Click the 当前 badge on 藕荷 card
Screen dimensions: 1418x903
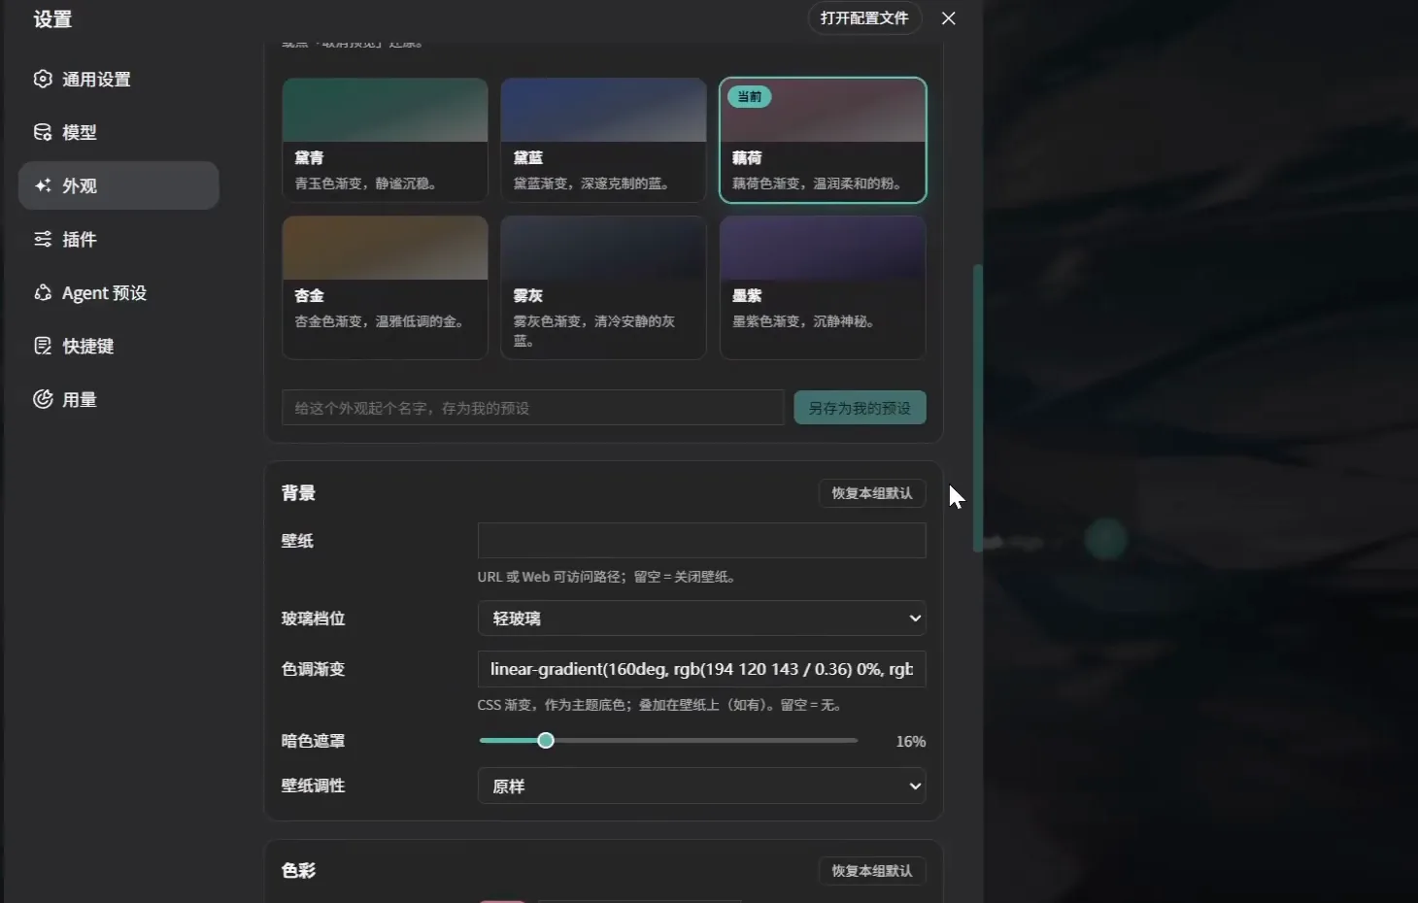[x=750, y=97]
